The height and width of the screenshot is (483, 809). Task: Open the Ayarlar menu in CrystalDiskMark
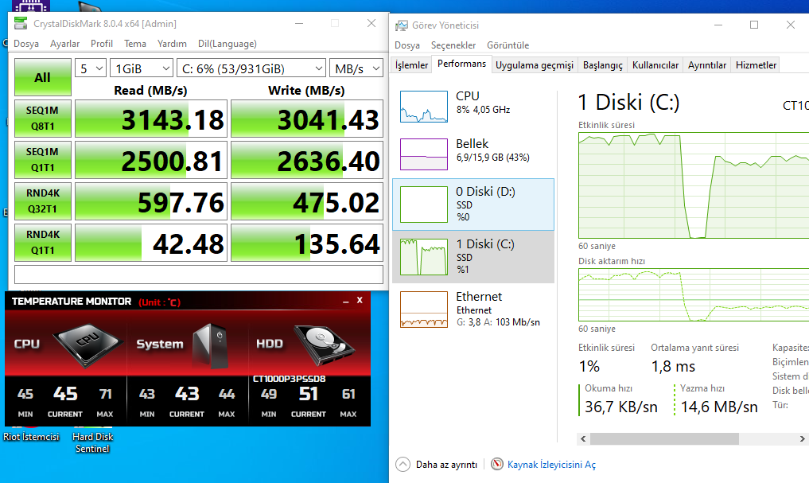coord(65,44)
